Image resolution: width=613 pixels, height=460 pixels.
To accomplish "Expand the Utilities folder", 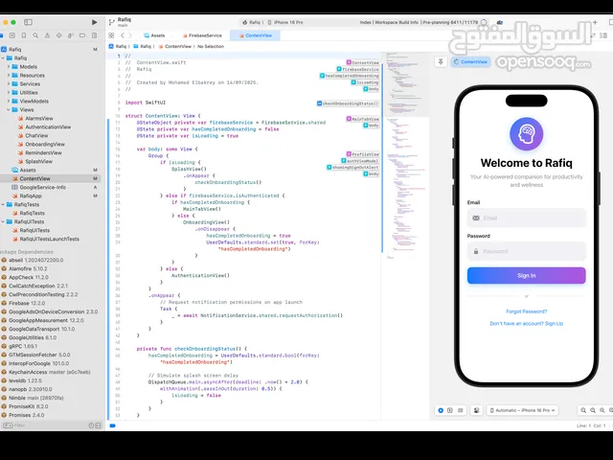I will click(9, 92).
